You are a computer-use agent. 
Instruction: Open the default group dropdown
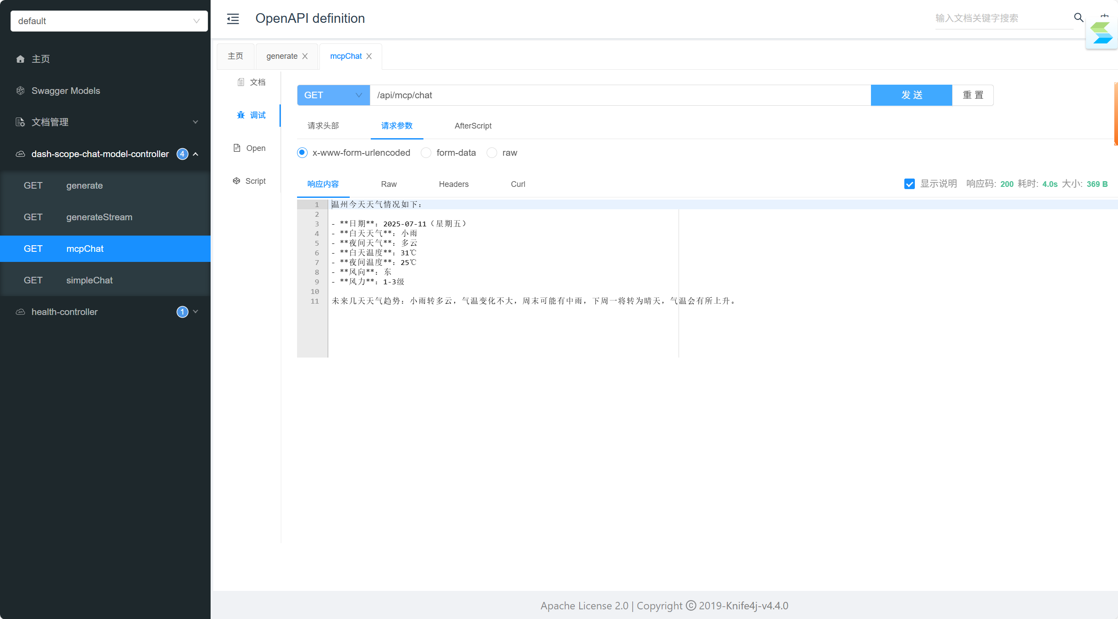pos(109,21)
